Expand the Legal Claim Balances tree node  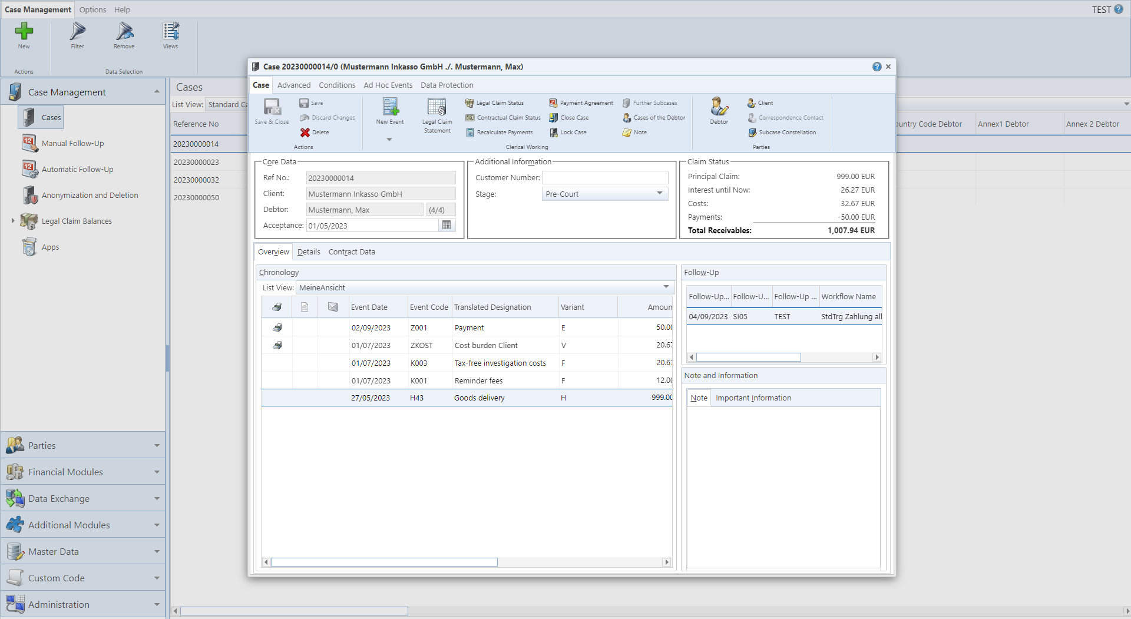click(13, 221)
